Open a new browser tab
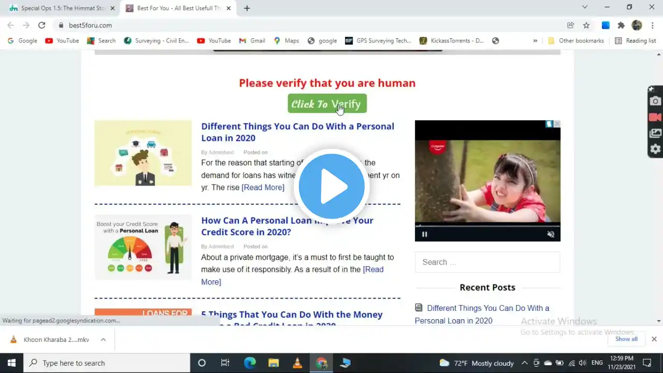 click(x=247, y=8)
